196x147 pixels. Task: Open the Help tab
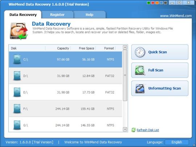[89, 15]
